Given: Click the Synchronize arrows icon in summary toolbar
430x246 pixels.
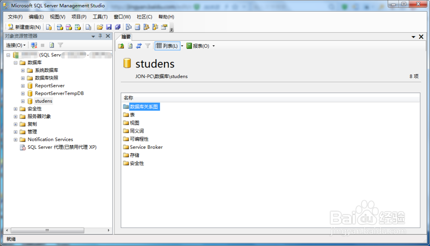Looking at the screenshot, I should 139,46.
